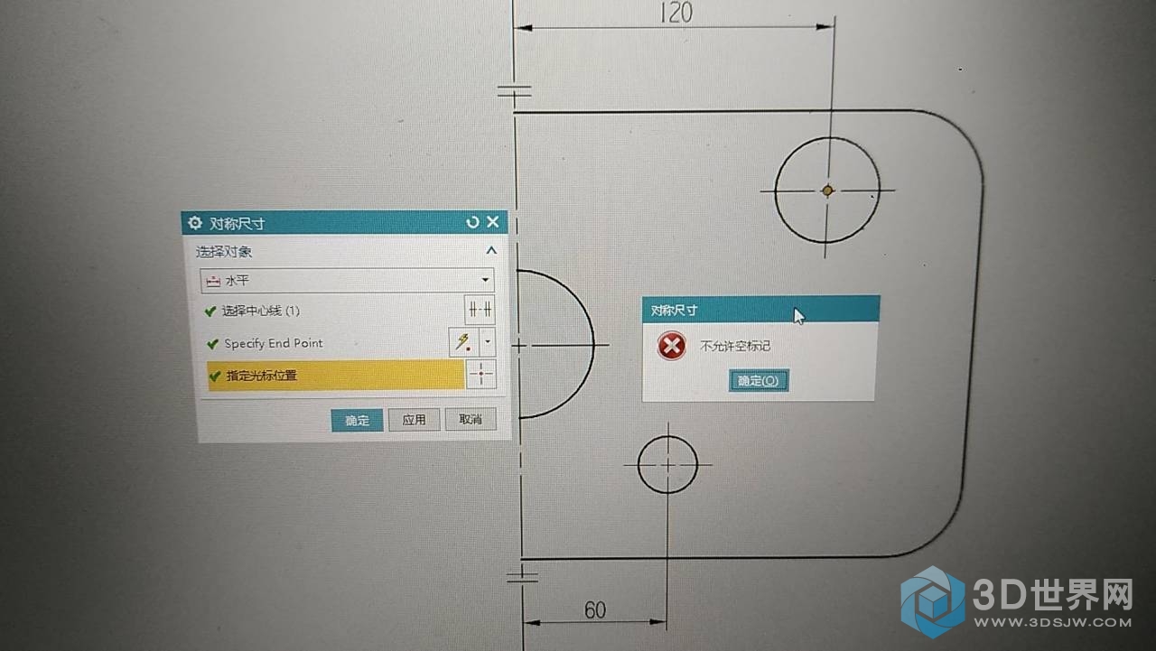
Task: Click the gear icon in 对称尺寸 dialog title
Action: 193,223
